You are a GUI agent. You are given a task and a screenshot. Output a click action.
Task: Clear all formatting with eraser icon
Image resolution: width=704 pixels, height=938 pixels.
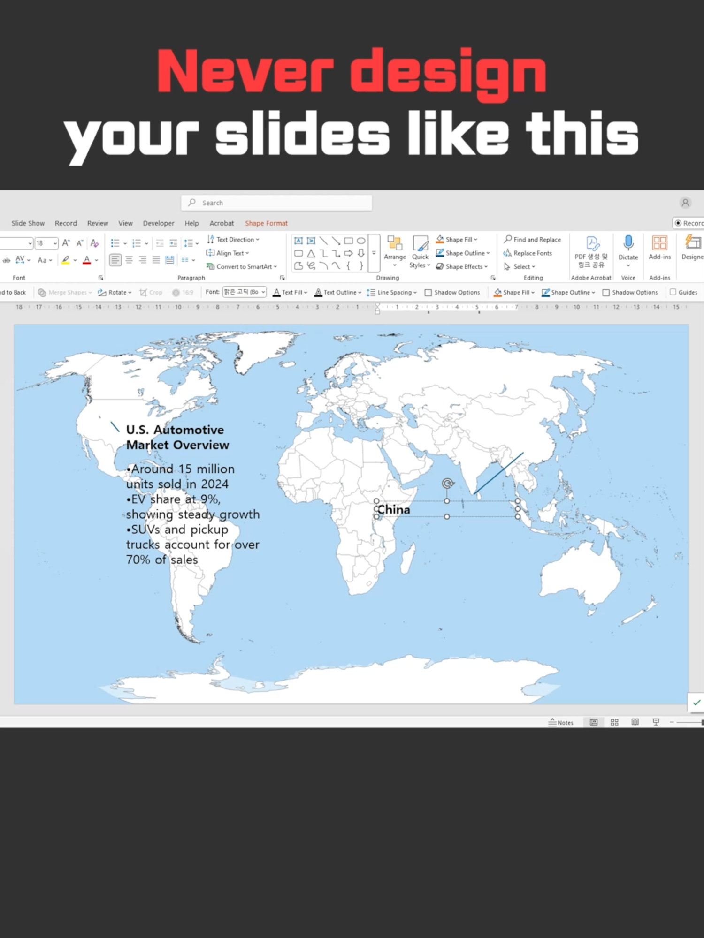[x=94, y=243]
